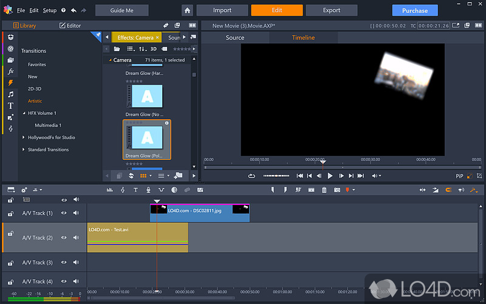Mute audio on A/V Track (2)

point(76,237)
